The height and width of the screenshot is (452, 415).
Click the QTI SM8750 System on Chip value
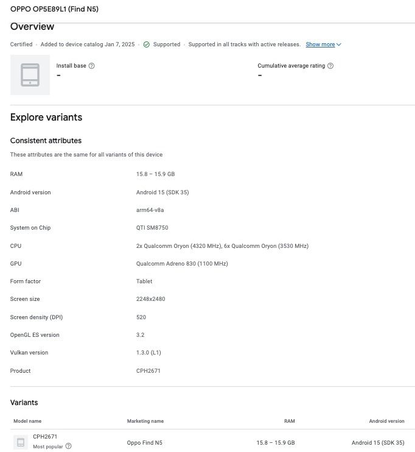[152, 228]
